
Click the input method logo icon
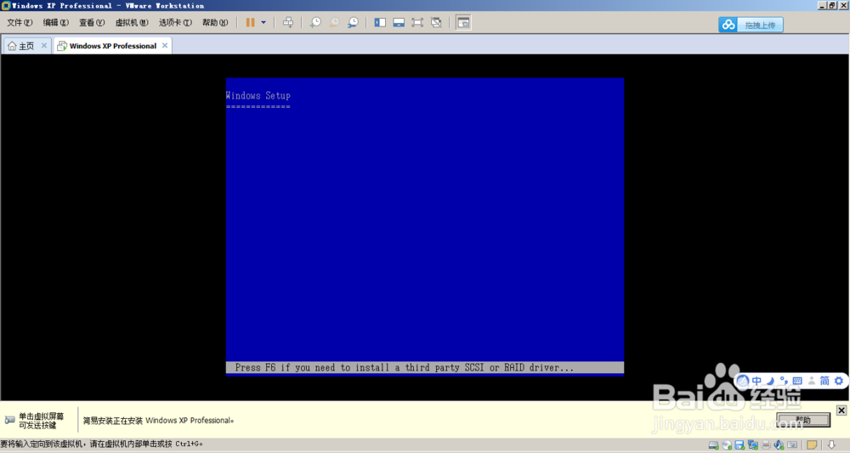[x=743, y=381]
